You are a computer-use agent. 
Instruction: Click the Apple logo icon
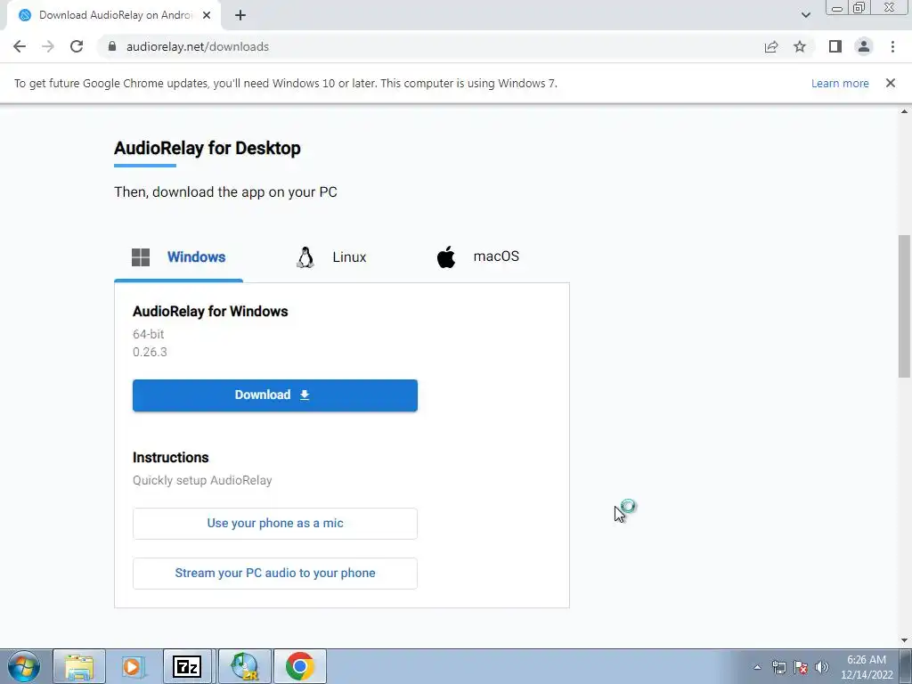pos(446,256)
